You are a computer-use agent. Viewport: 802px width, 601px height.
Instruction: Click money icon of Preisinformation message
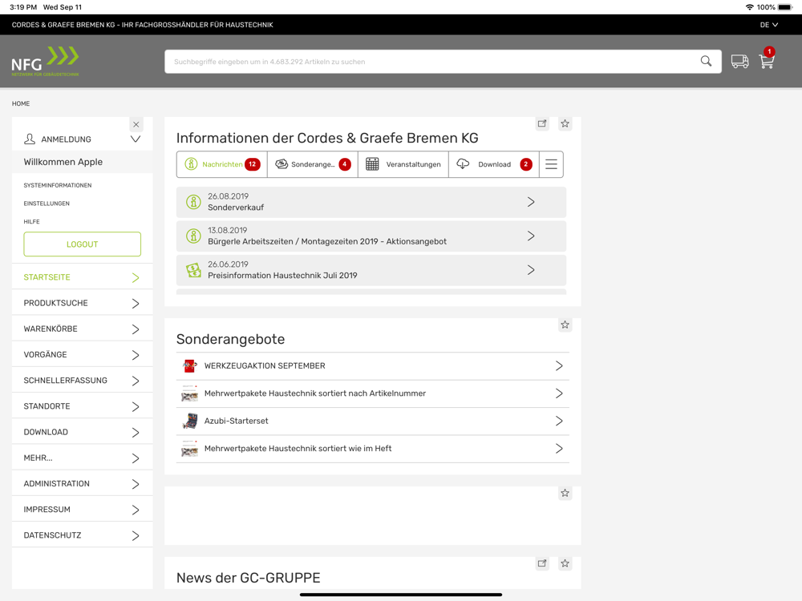(193, 270)
